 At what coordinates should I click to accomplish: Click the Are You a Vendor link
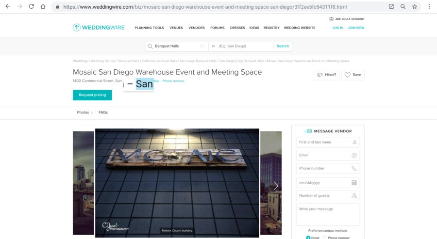tap(347, 19)
